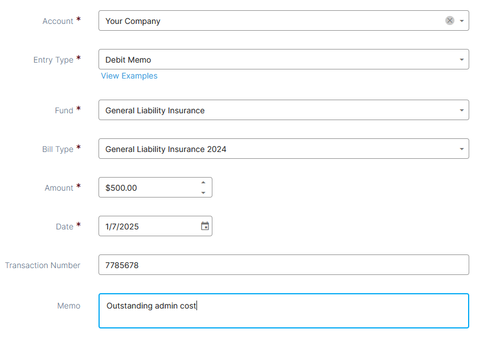Expand the Entry Type dropdown arrow
This screenshot has height=337, width=492.
(x=462, y=60)
